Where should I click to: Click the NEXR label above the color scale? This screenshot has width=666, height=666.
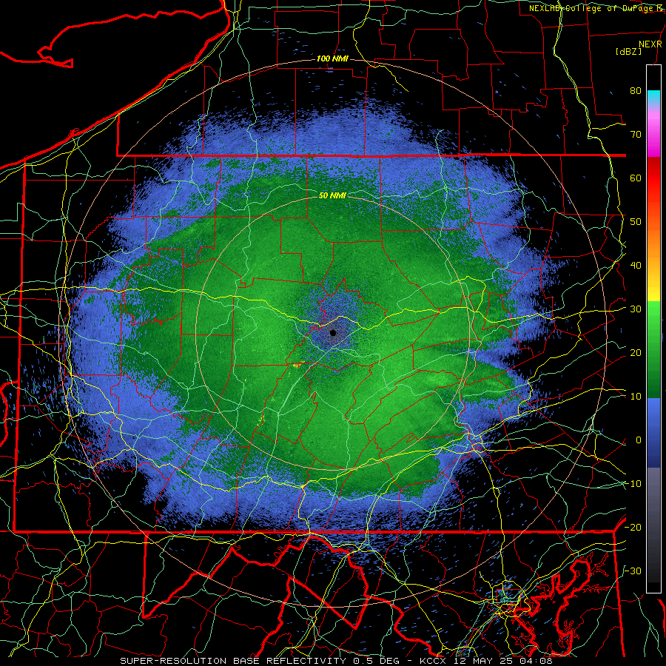pyautogui.click(x=650, y=44)
